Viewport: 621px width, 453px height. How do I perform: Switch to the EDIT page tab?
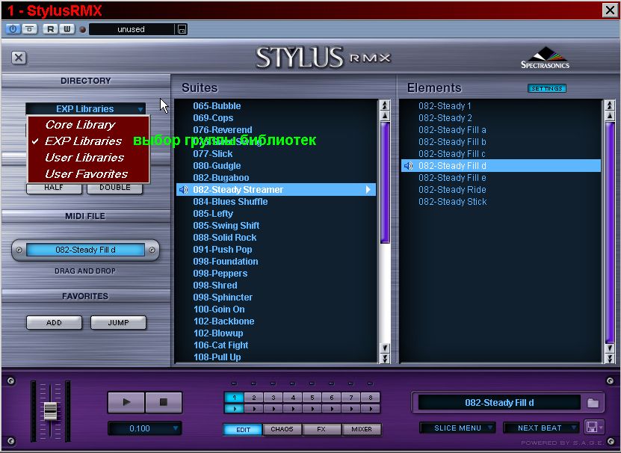click(x=243, y=430)
